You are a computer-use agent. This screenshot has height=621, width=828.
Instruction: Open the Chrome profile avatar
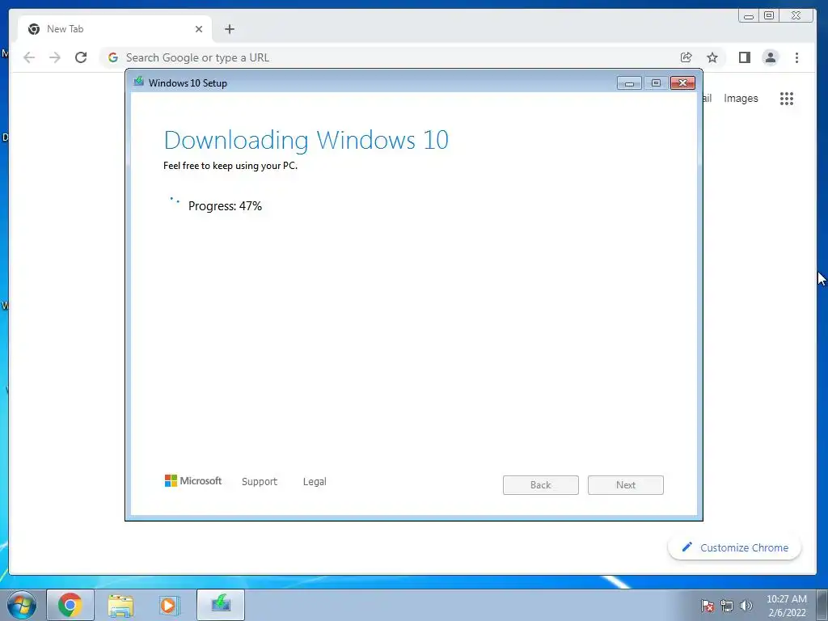tap(771, 57)
